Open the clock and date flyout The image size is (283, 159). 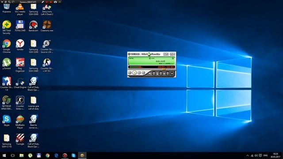(x=275, y=155)
